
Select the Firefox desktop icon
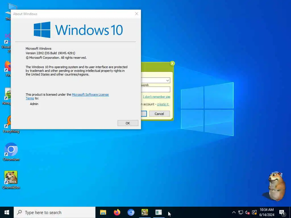[7, 68]
